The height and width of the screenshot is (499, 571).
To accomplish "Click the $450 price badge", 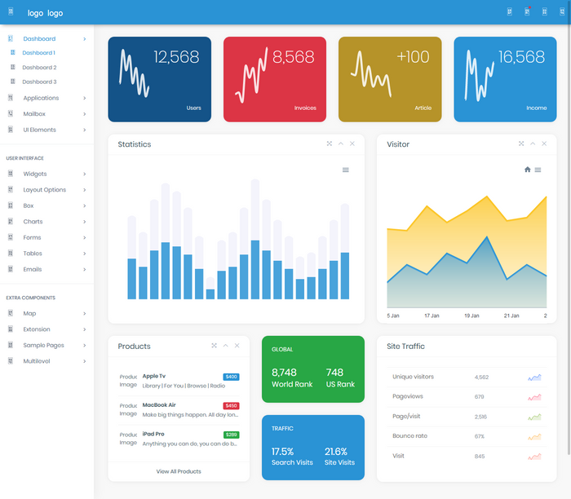I will tap(231, 405).
